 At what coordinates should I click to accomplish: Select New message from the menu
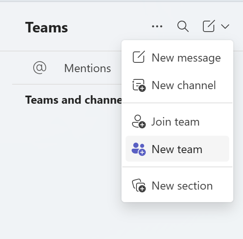(x=177, y=58)
